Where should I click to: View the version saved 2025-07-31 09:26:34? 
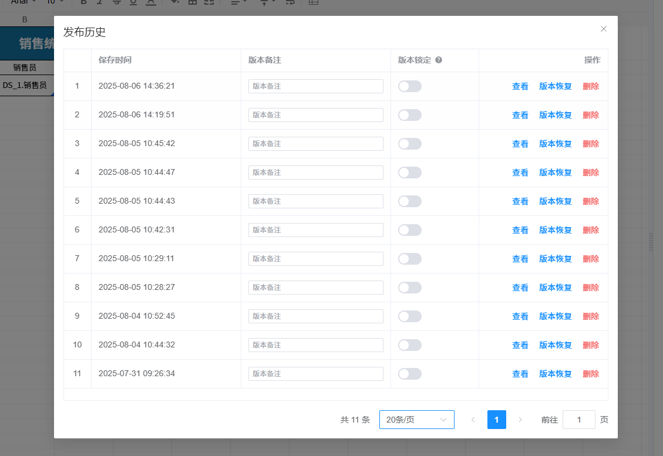(520, 374)
